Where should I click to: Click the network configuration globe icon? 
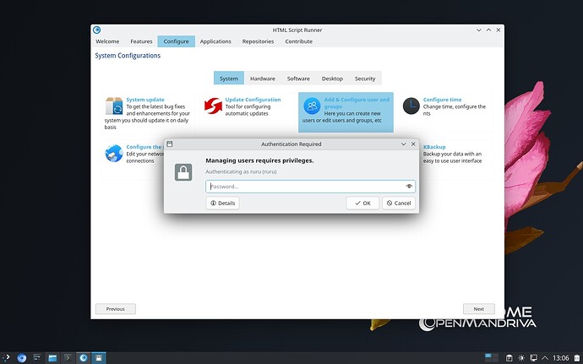(114, 153)
